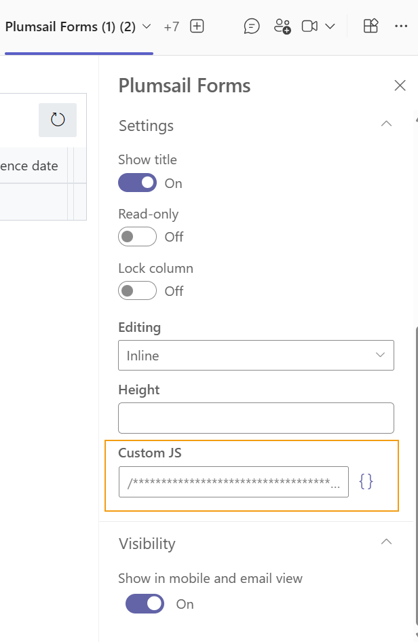The height and width of the screenshot is (642, 418).
Task: Click the refresh icon on the list
Action: click(x=58, y=120)
